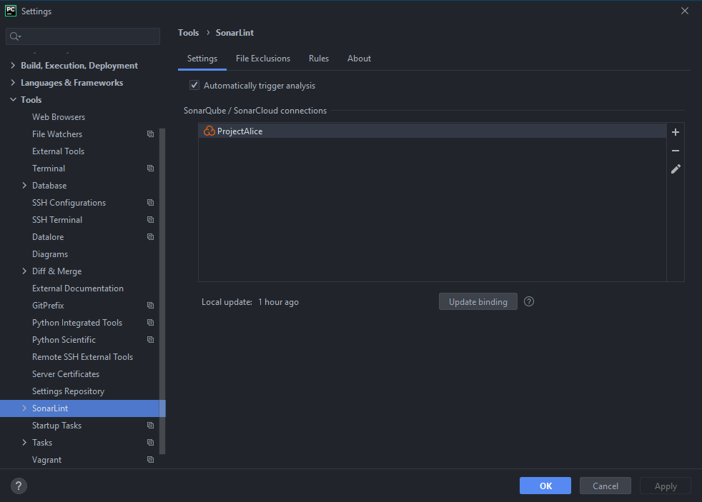Open Settings Repository item
The image size is (702, 502).
click(x=68, y=391)
